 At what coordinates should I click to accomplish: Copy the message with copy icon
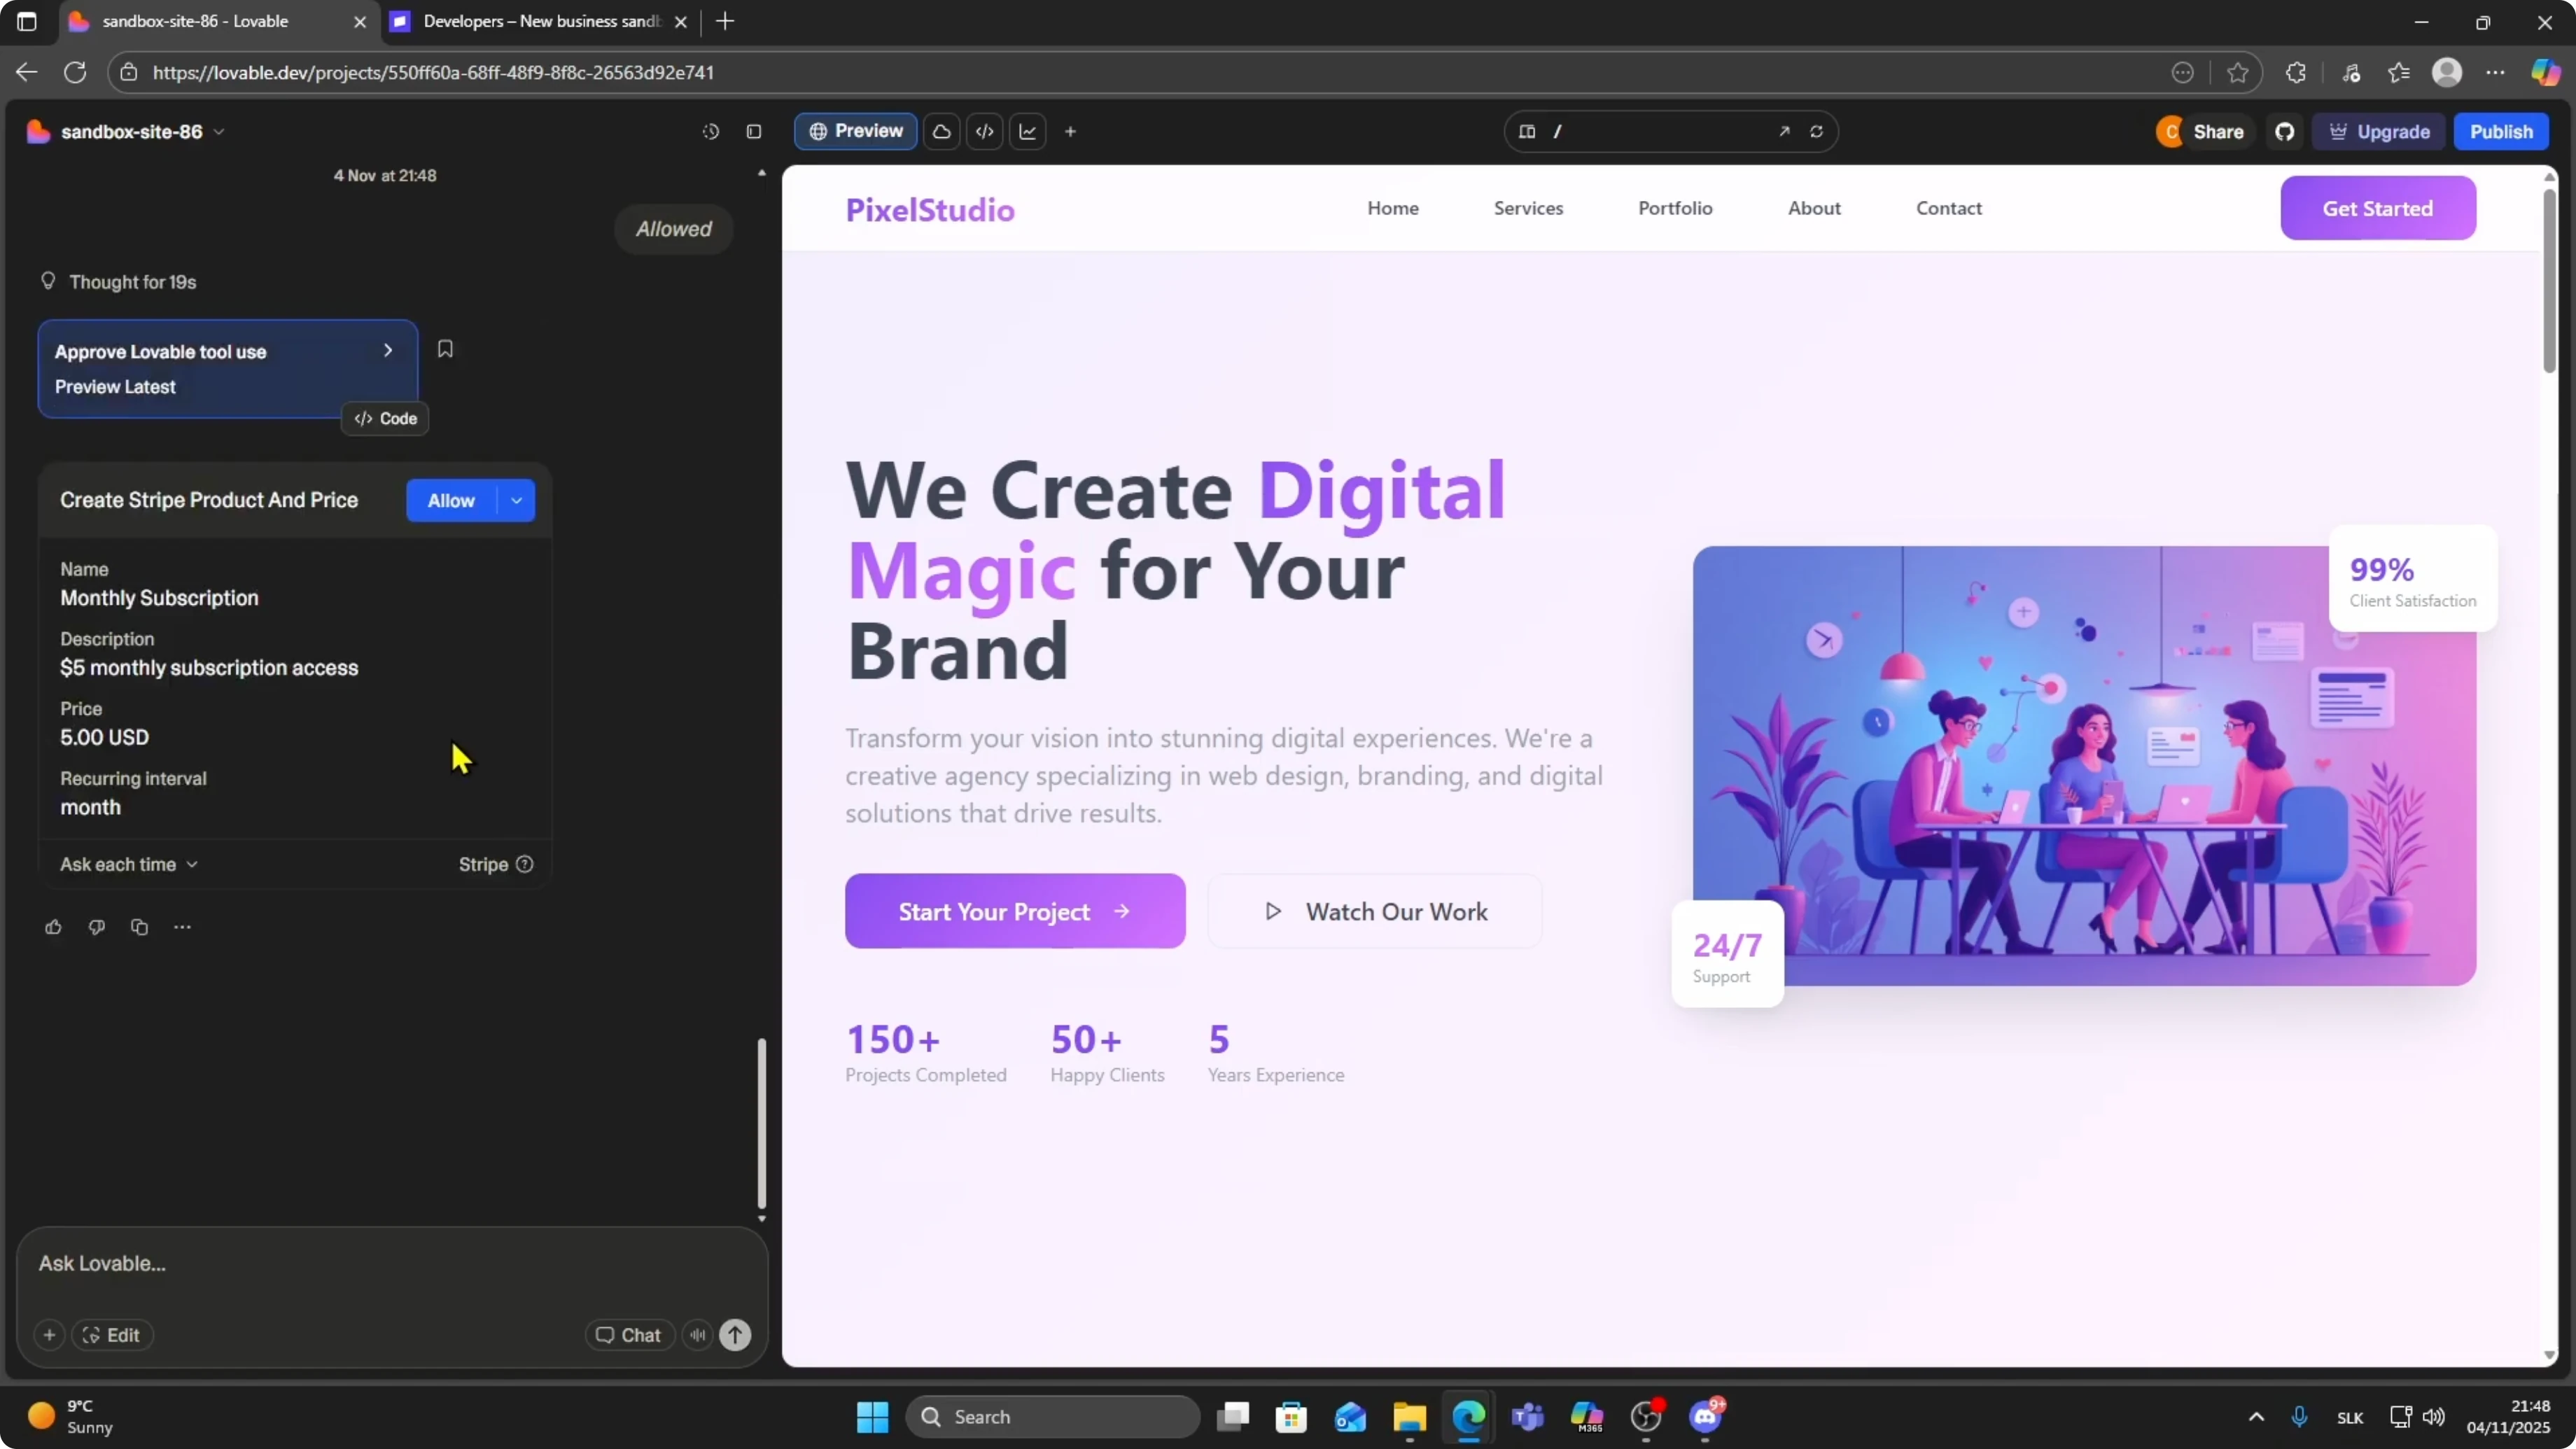click(x=139, y=927)
